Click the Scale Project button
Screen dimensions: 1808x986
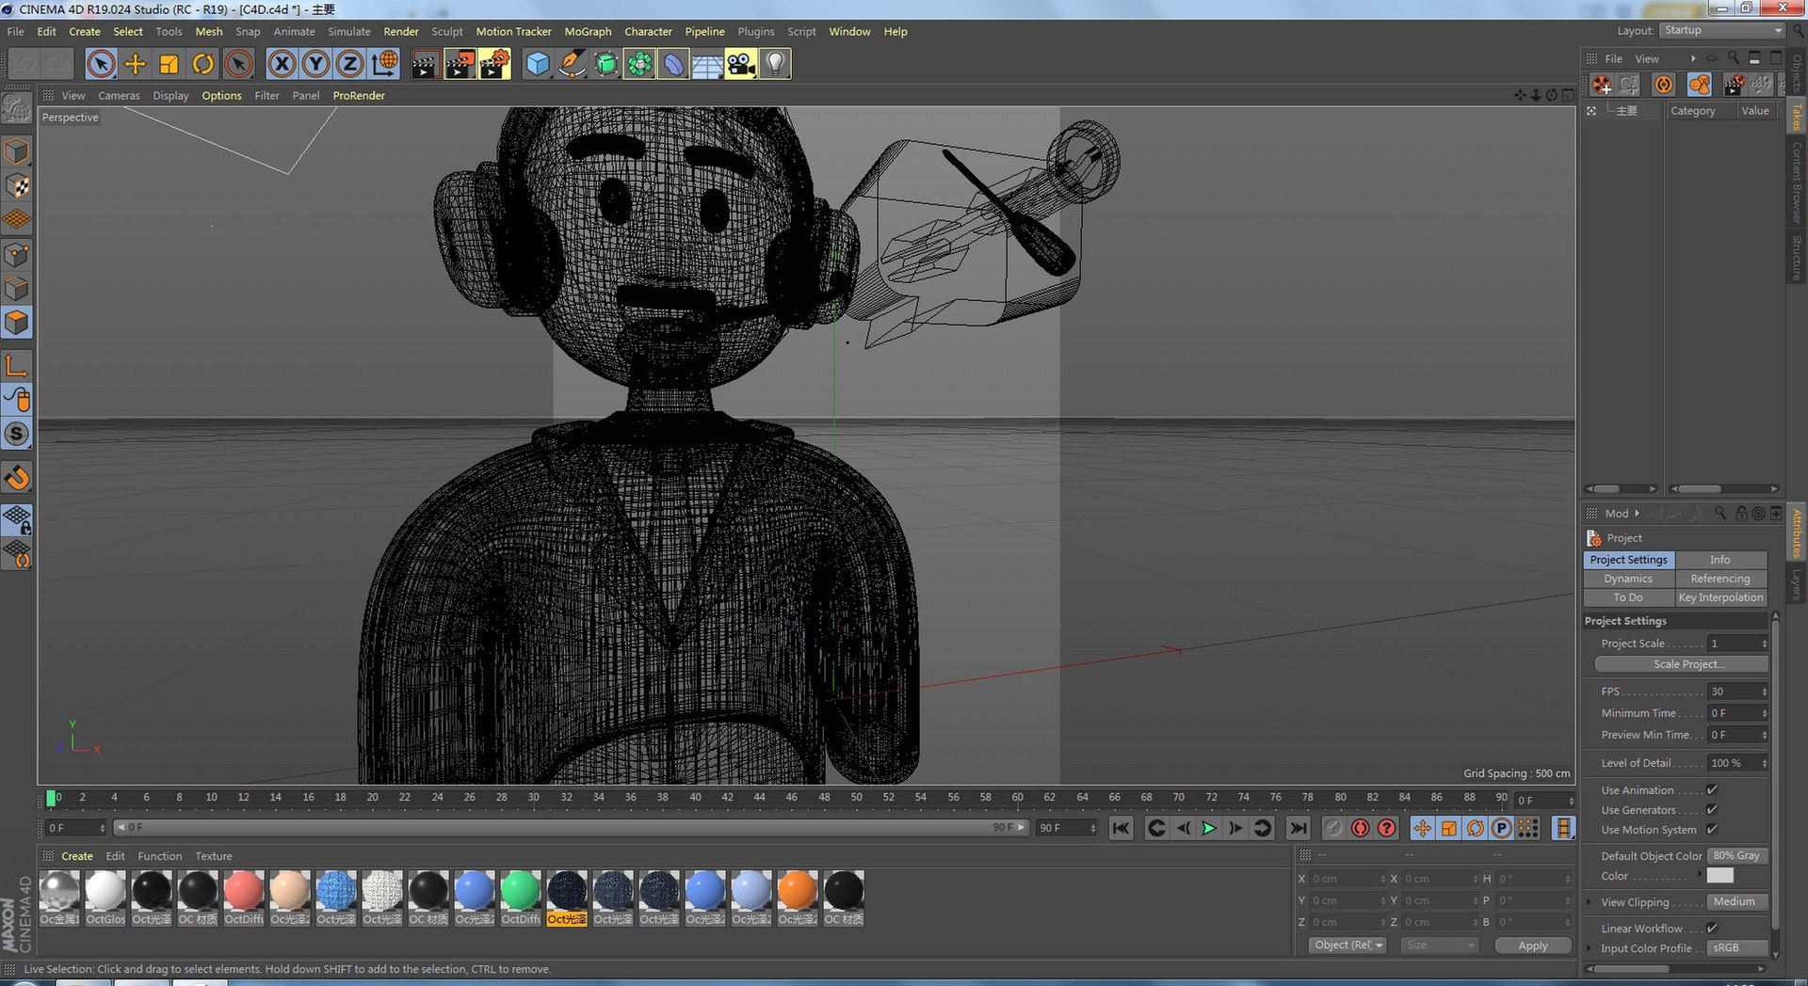[x=1681, y=664]
